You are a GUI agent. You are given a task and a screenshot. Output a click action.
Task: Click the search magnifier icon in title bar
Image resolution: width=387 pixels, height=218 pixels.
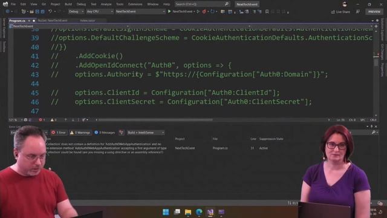(x=227, y=4)
